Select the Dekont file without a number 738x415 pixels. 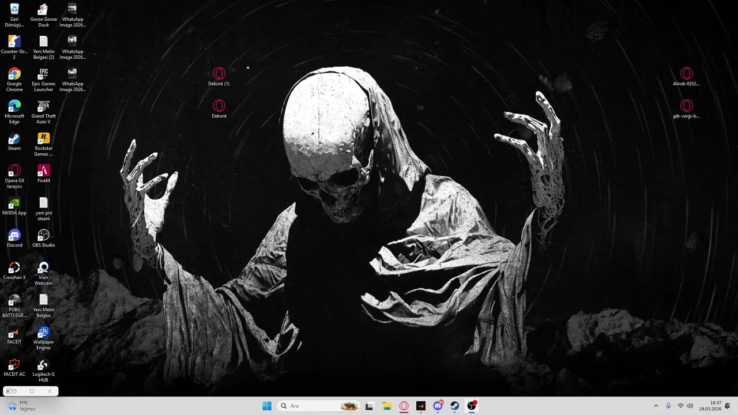[219, 109]
